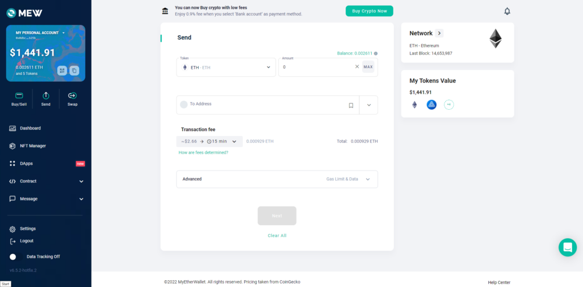
Task: Click the Balance: 0.002611 text
Action: click(x=355, y=53)
